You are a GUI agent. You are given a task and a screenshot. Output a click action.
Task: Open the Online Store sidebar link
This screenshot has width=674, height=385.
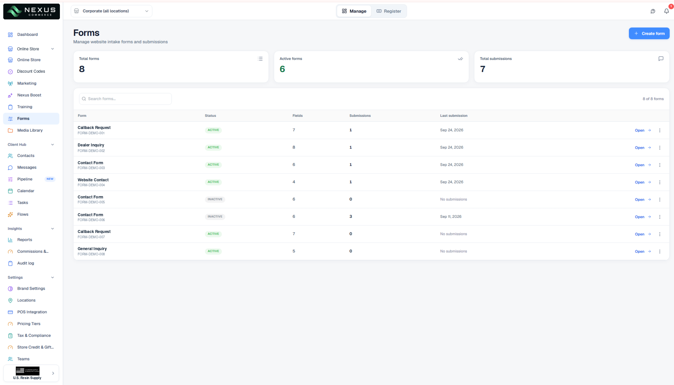pyautogui.click(x=31, y=60)
